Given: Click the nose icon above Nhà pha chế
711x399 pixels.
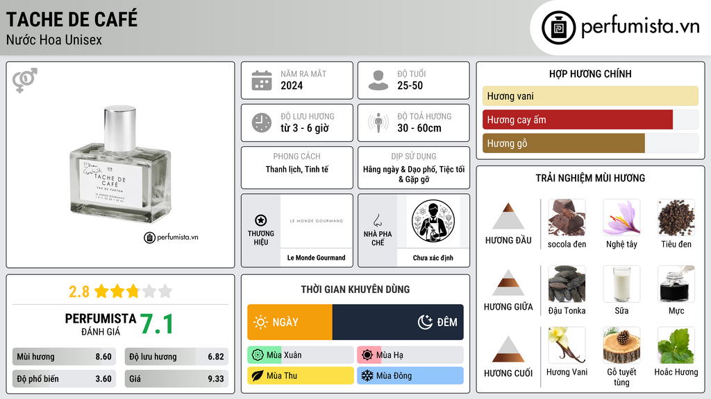Looking at the screenshot, I should pos(377,220).
